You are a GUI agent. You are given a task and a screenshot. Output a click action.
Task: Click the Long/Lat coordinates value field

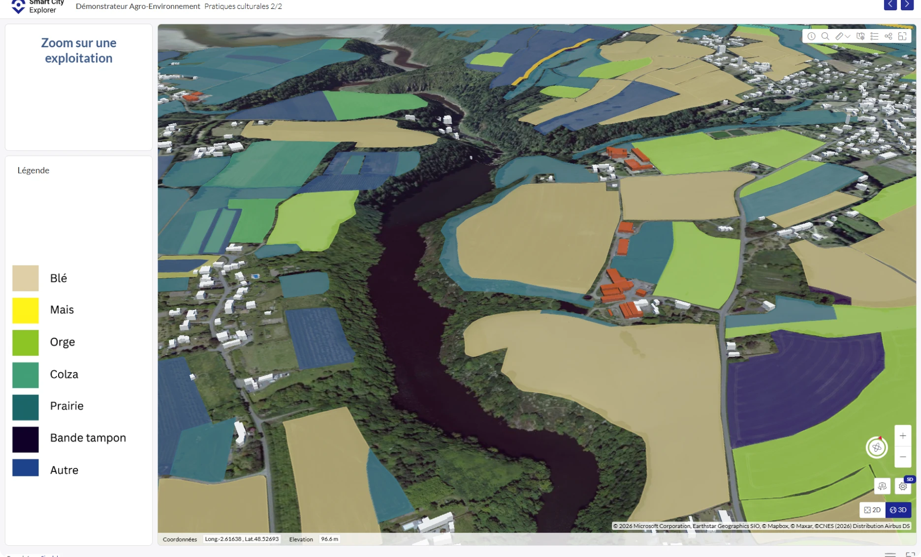click(242, 539)
